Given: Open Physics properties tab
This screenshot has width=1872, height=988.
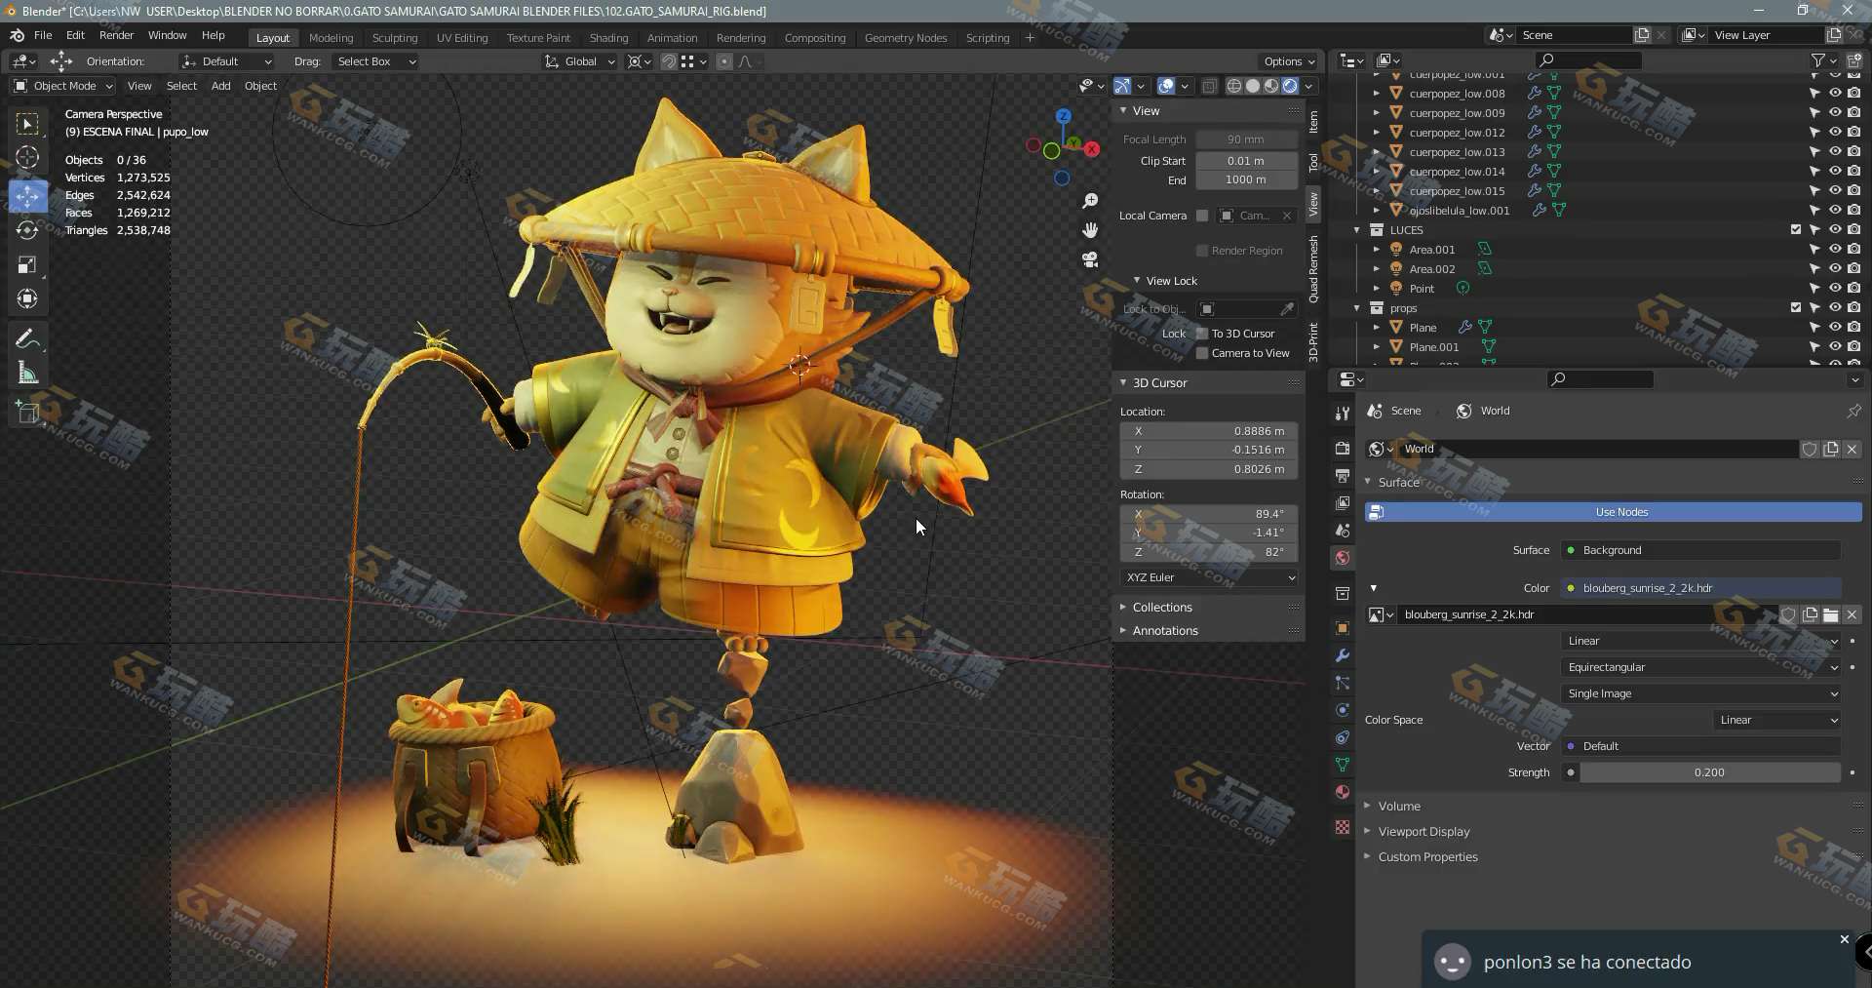Looking at the screenshot, I should (x=1343, y=710).
